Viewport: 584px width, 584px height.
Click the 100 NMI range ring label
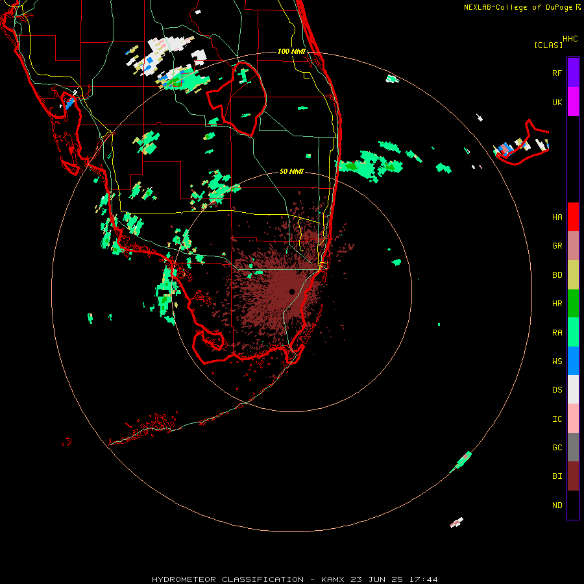click(291, 51)
